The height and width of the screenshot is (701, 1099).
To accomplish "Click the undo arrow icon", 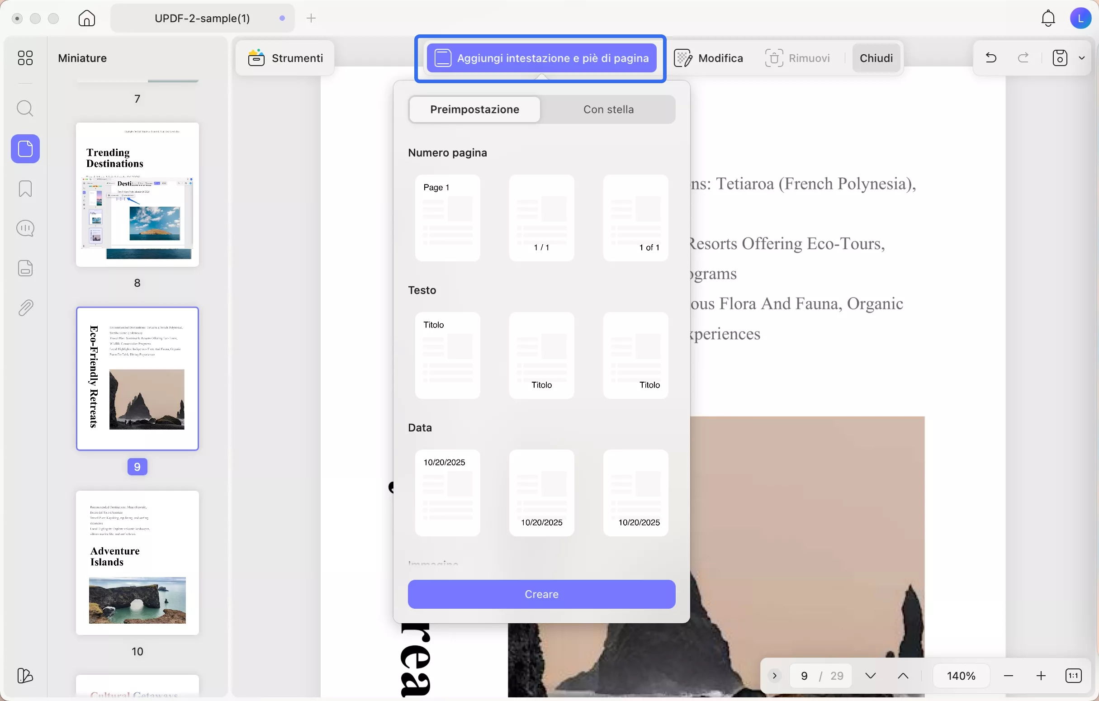I will click(x=990, y=58).
